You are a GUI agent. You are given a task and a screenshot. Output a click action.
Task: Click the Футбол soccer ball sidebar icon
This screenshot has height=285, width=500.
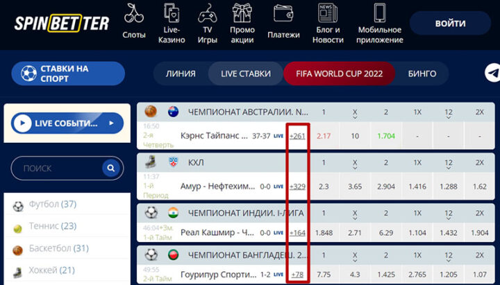tap(18, 207)
